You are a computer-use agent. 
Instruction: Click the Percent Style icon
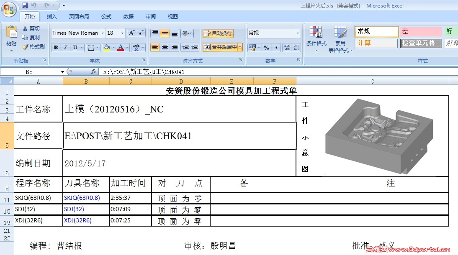[267, 47]
